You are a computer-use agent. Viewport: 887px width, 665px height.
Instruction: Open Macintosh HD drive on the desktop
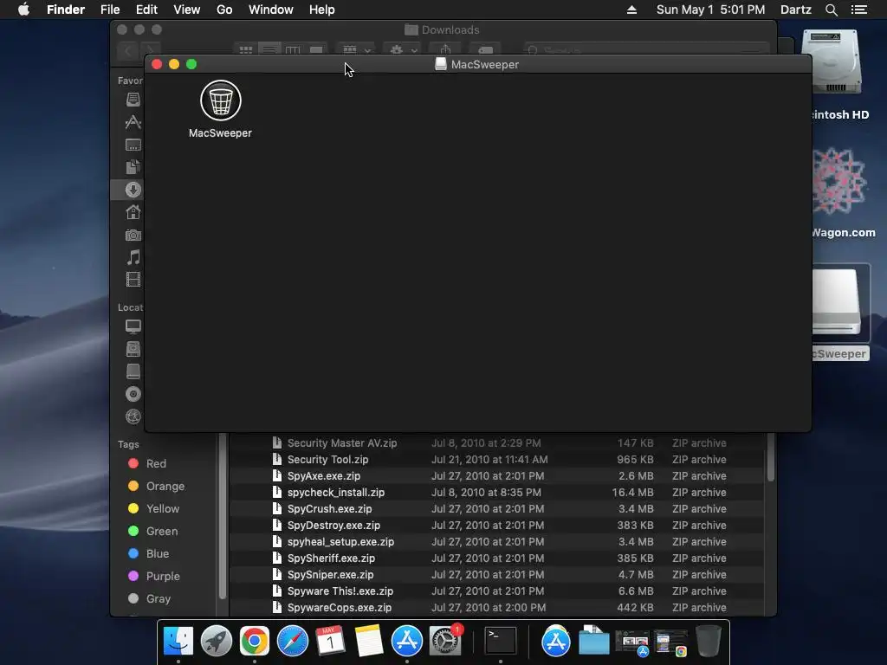[x=836, y=62]
